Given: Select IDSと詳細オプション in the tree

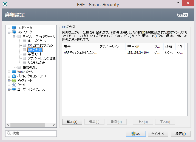Looking at the screenshot, I should pos(40,45).
